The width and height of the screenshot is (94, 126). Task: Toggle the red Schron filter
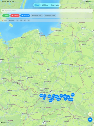[x=15, y=16]
